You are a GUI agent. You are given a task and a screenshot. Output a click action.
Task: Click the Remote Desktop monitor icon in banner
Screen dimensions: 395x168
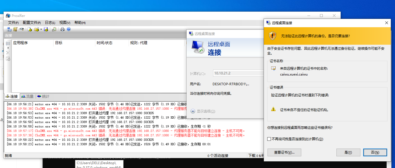[x=198, y=48]
